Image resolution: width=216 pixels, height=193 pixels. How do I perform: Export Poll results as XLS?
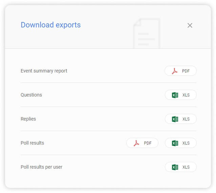point(180,143)
